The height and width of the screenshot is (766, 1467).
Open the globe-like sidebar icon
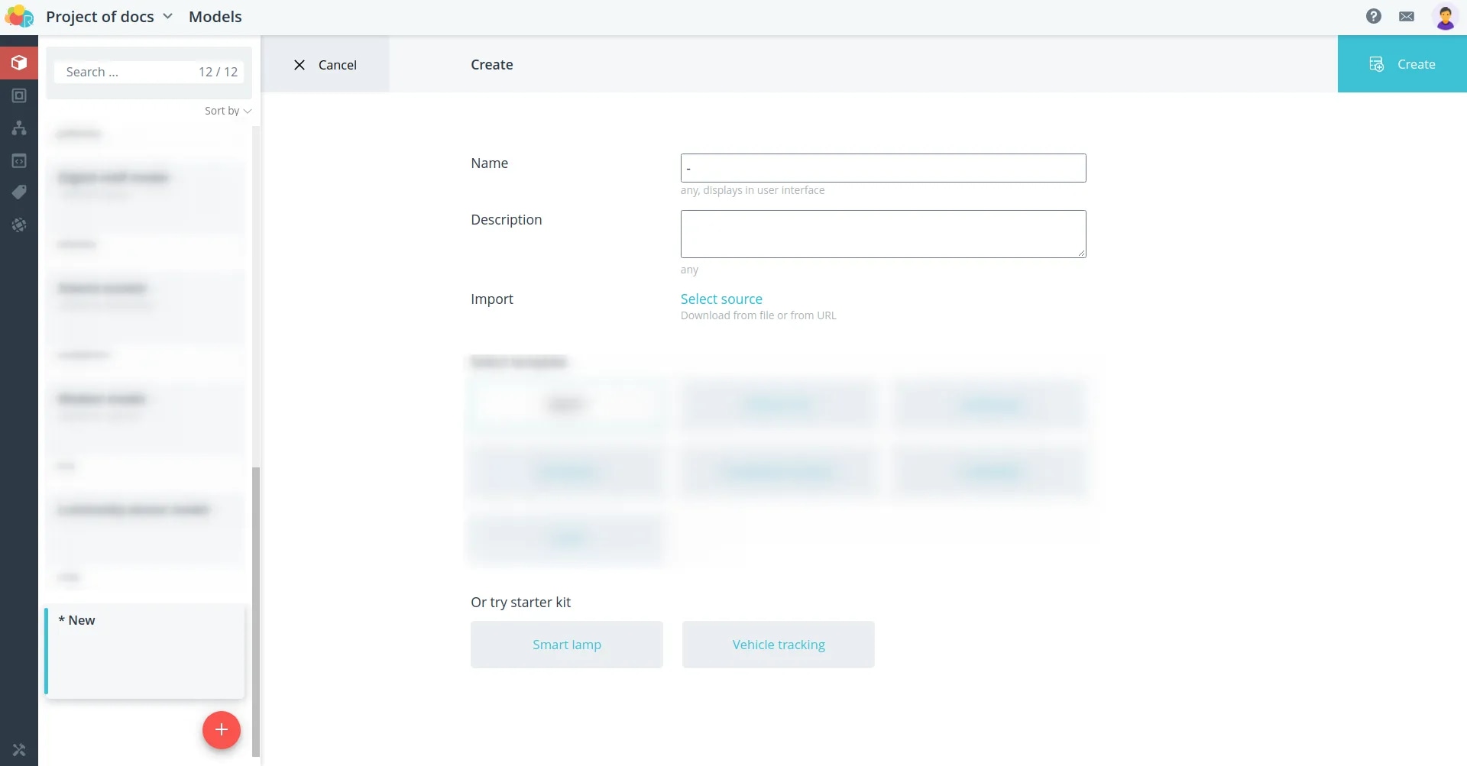tap(19, 225)
